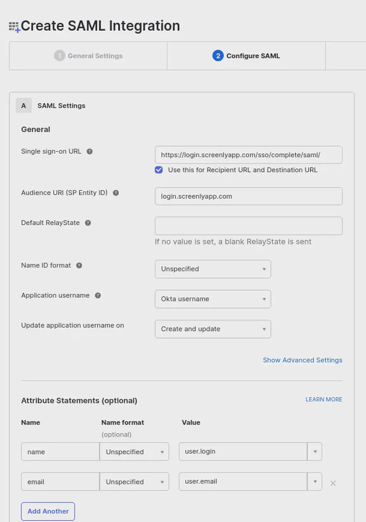
Task: Click the Create SAML Integration header icon
Action: (x=14, y=26)
